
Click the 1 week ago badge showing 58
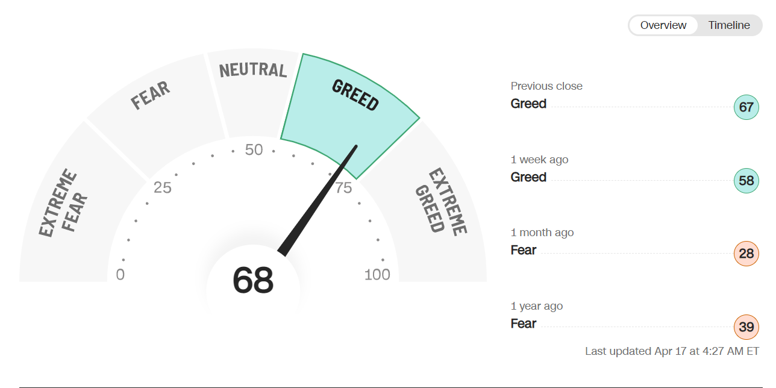pos(746,181)
